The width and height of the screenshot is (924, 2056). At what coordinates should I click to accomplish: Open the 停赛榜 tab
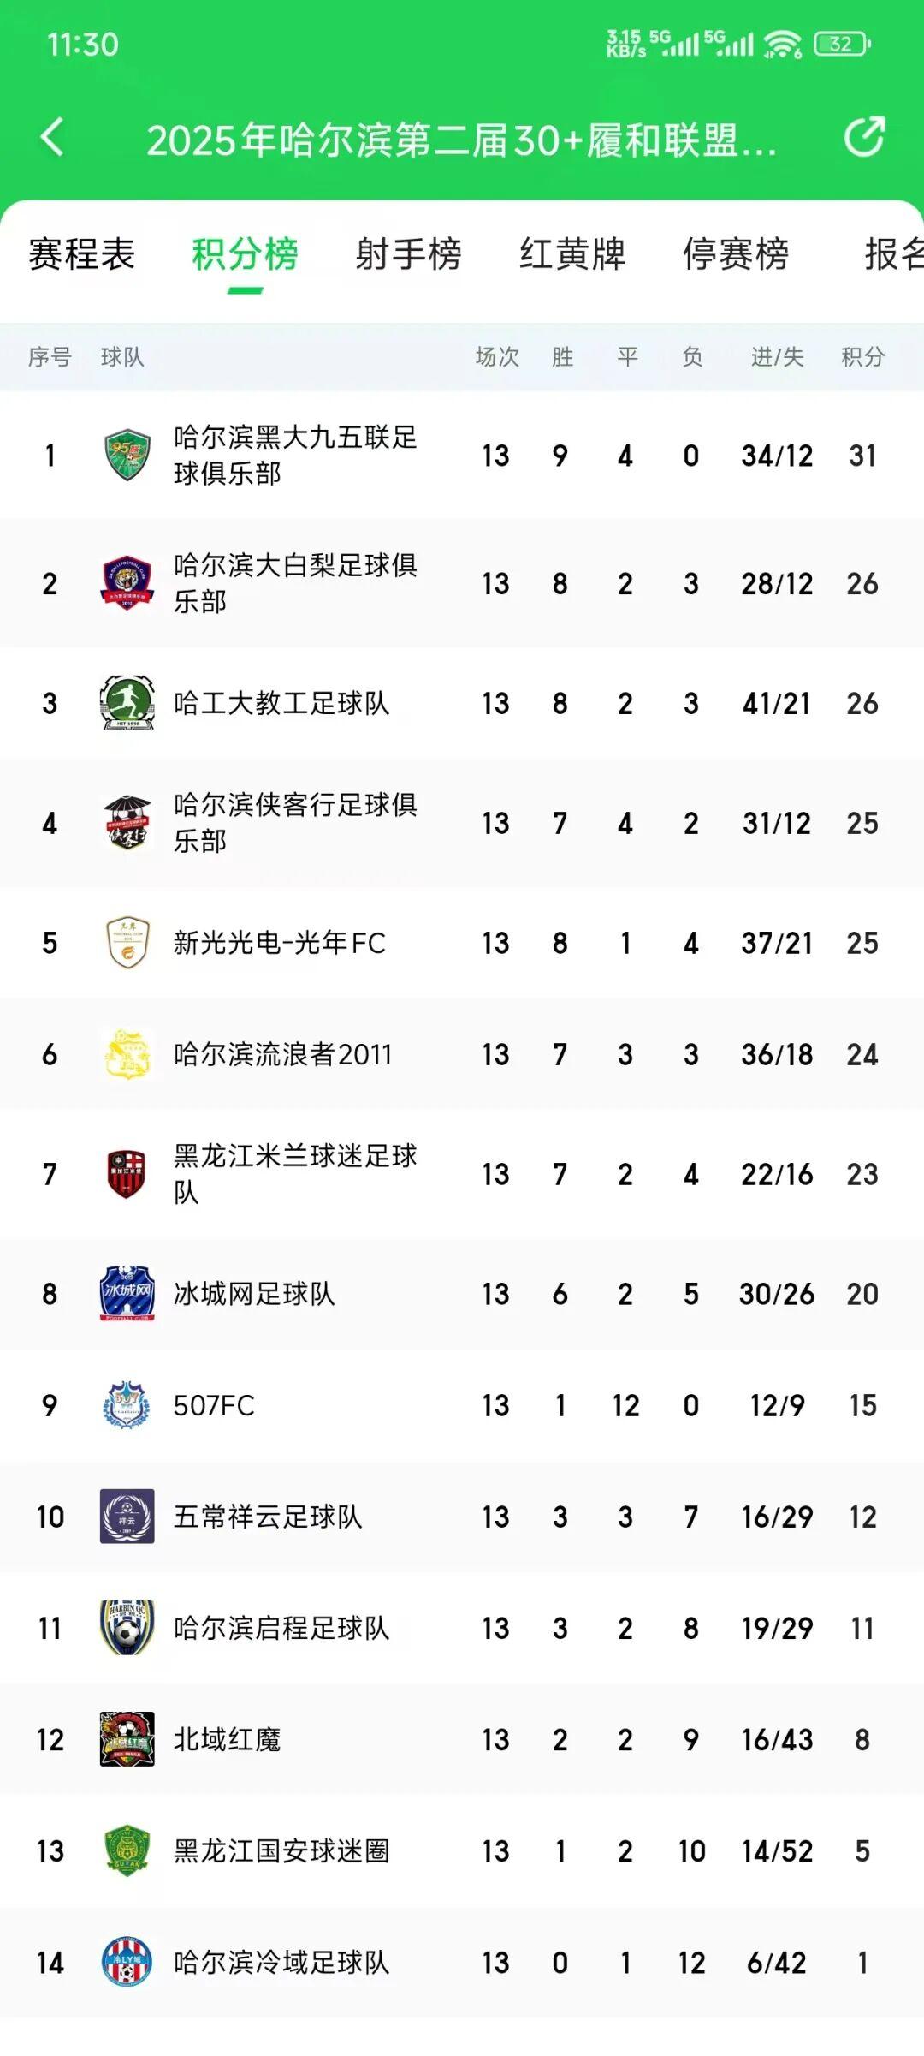736,254
